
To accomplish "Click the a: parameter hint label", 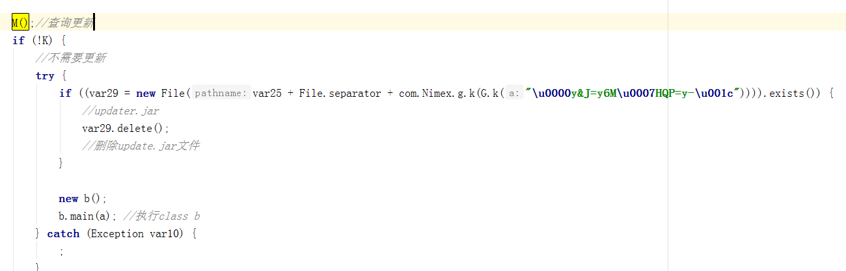I will point(514,93).
